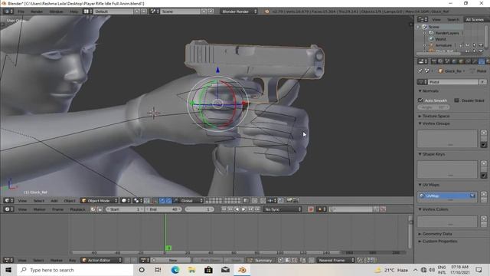Click the fake user F button beside Pistol
This screenshot has width=490, height=276.
coord(483,82)
